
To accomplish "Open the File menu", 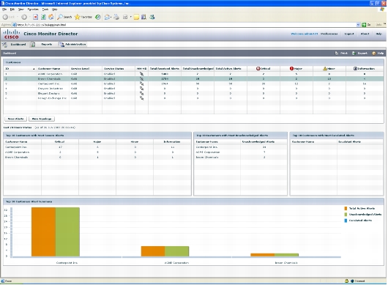I will pyautogui.click(x=4, y=10).
